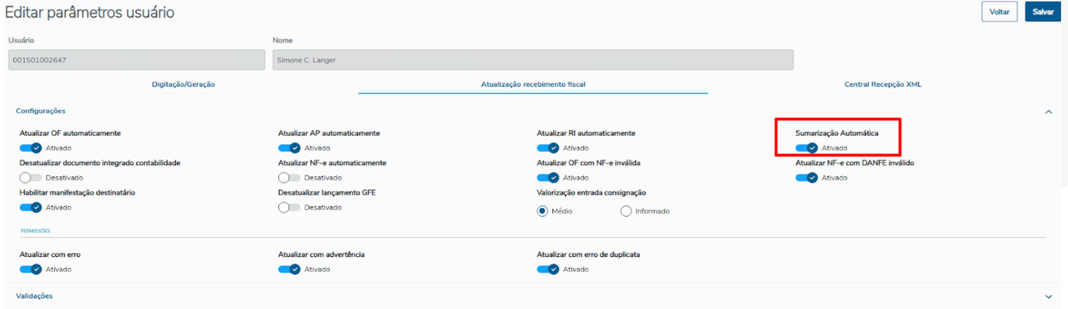Toggle Habilitar manifestação destinatário switch
1068x309 pixels.
[x=31, y=207]
